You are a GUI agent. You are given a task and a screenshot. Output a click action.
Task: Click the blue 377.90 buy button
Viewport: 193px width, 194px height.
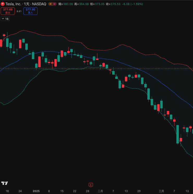(x=30, y=11)
